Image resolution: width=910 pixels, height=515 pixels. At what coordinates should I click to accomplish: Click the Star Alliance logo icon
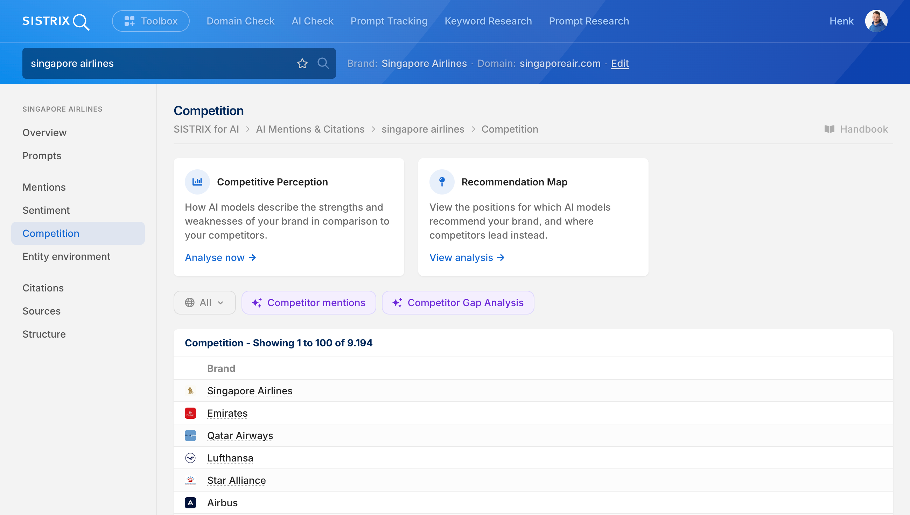click(190, 480)
